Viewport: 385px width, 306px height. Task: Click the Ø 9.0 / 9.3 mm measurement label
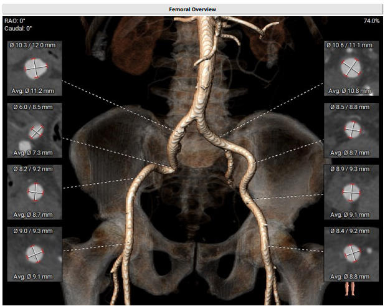pyautogui.click(x=33, y=231)
